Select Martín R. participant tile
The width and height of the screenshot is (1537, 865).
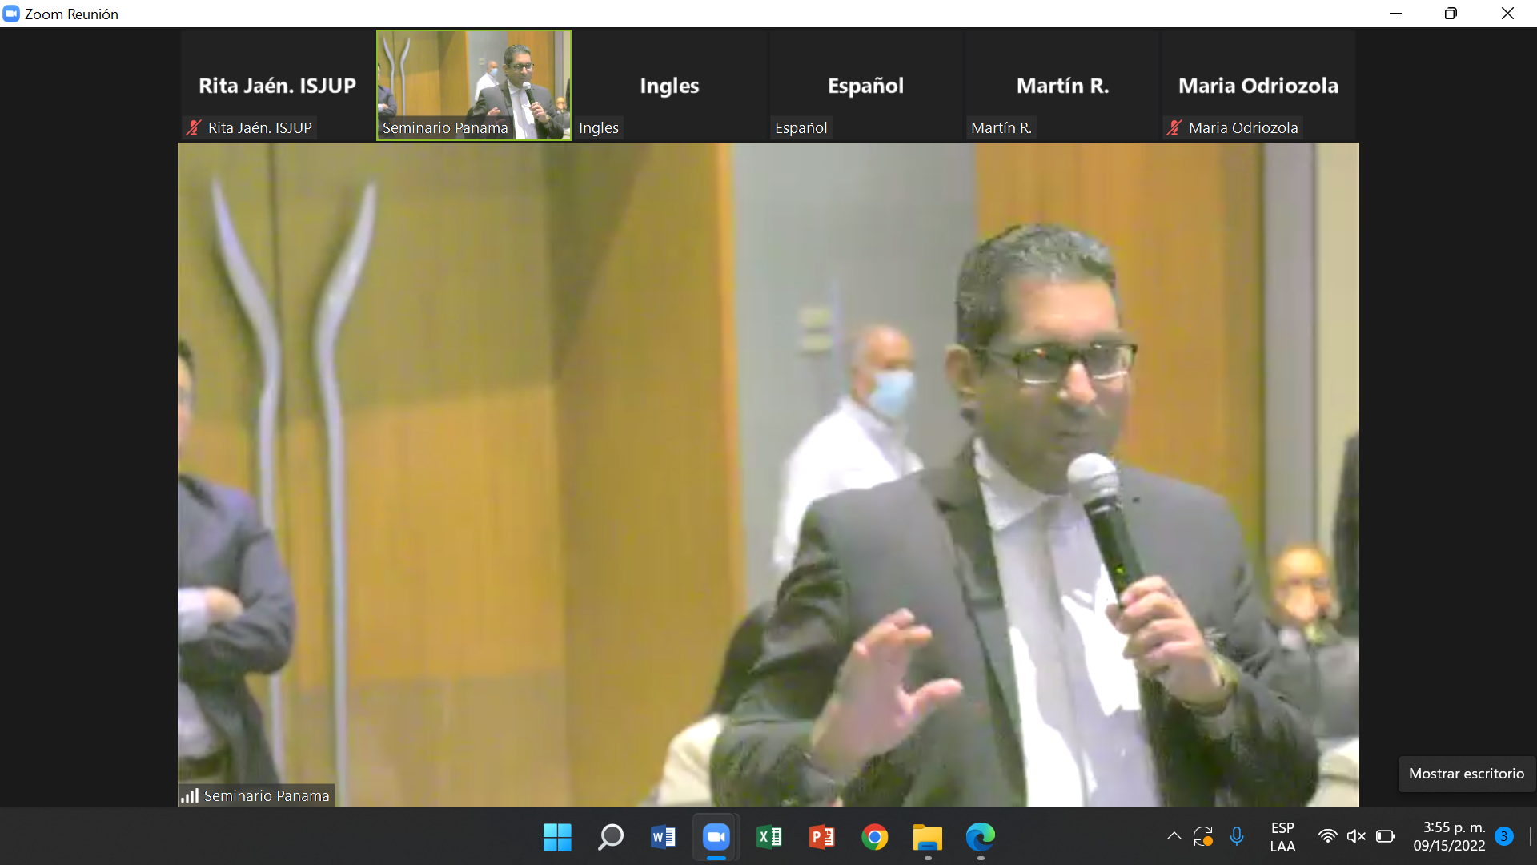[1062, 86]
